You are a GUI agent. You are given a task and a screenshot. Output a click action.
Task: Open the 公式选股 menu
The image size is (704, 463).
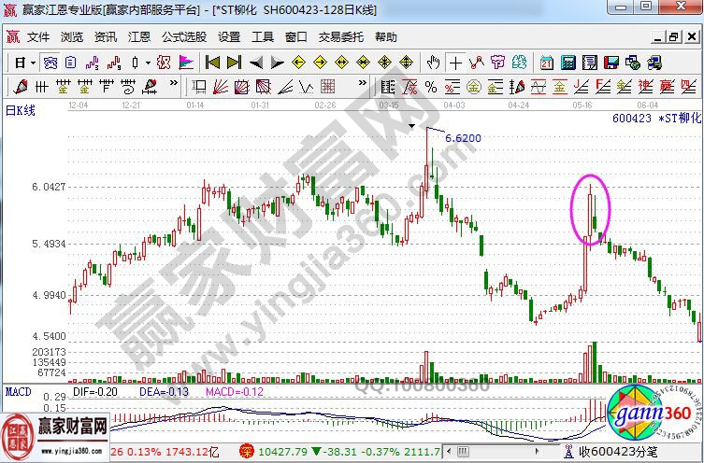pos(184,38)
